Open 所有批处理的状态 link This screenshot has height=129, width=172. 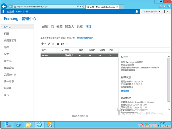point(85,38)
